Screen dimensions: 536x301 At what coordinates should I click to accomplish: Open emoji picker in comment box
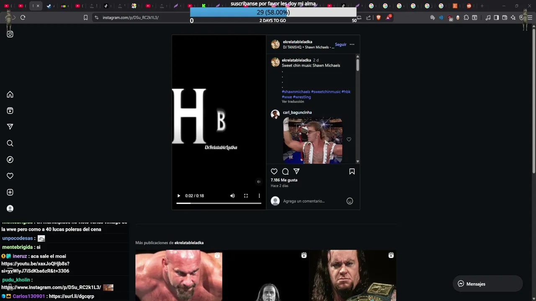[x=350, y=201]
